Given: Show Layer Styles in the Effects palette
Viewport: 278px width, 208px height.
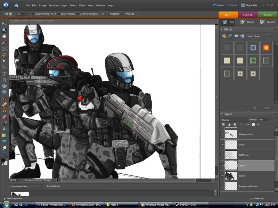Looking at the screenshot, I should pyautogui.click(x=230, y=36).
